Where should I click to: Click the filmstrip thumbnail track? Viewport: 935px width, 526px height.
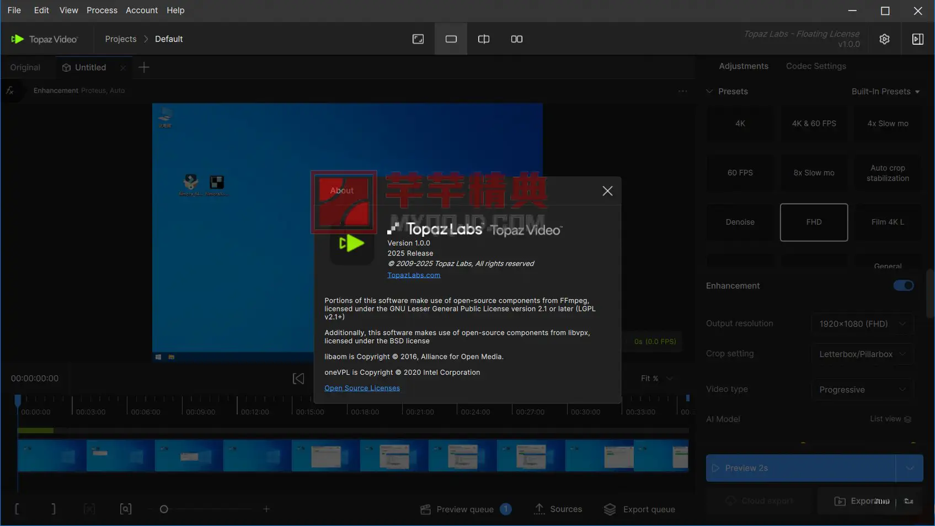tap(353, 456)
